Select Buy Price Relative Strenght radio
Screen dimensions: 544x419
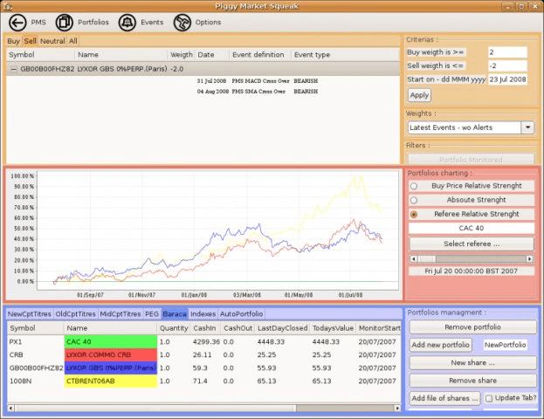[x=414, y=186]
